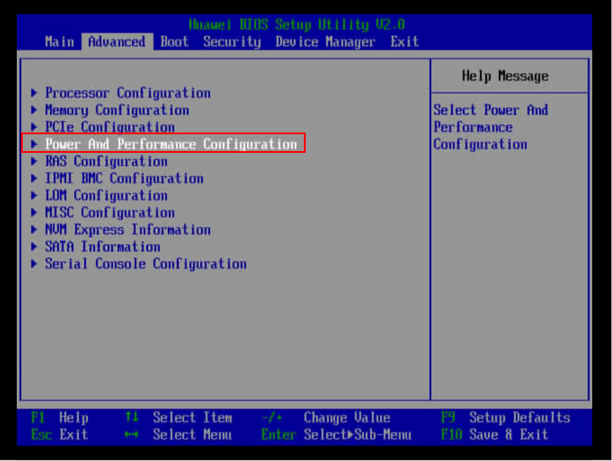Open the Device Manager tab
This screenshot has height=461, width=612.
click(325, 42)
